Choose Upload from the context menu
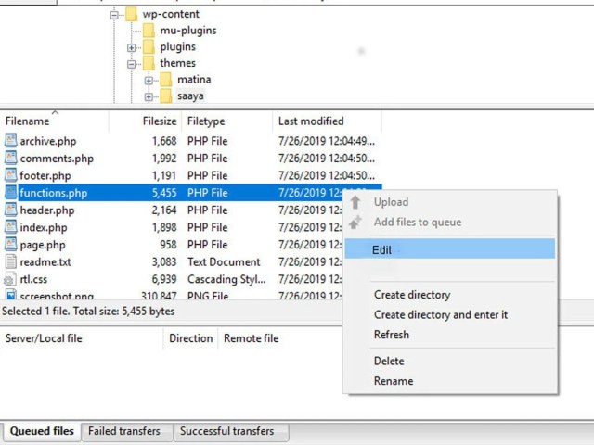 450,202
